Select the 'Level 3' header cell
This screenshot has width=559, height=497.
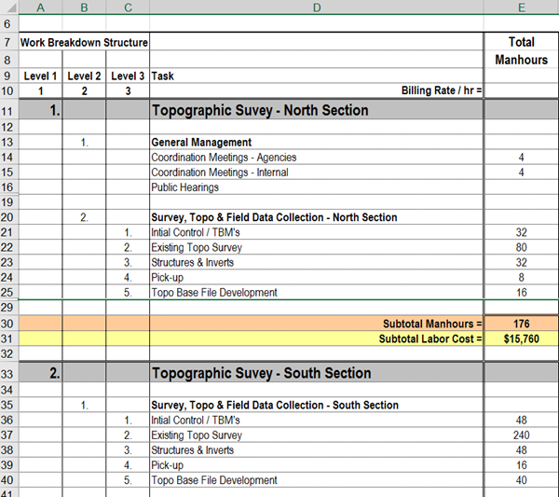coord(128,76)
